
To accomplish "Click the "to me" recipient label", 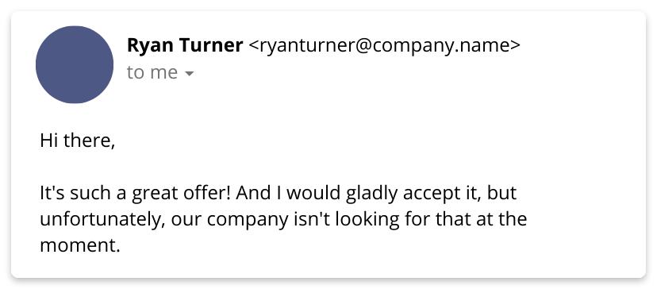I will click(152, 72).
